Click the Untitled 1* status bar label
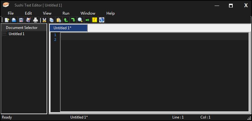 [79, 117]
